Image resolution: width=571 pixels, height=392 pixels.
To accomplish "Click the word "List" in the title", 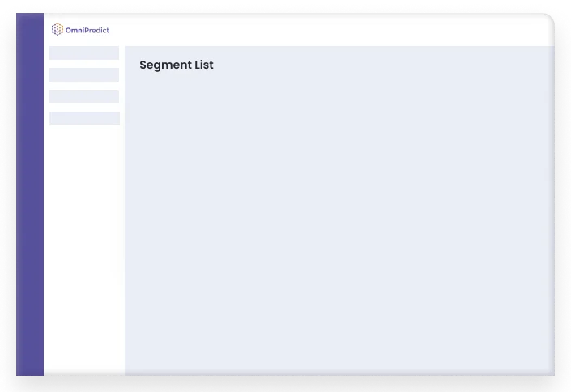I will (204, 65).
